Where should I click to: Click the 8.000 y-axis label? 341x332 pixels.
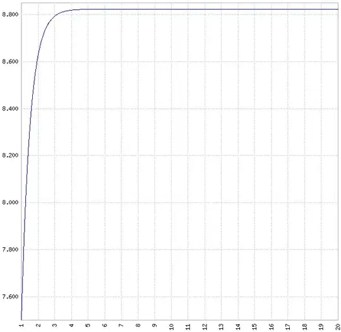pos(10,202)
